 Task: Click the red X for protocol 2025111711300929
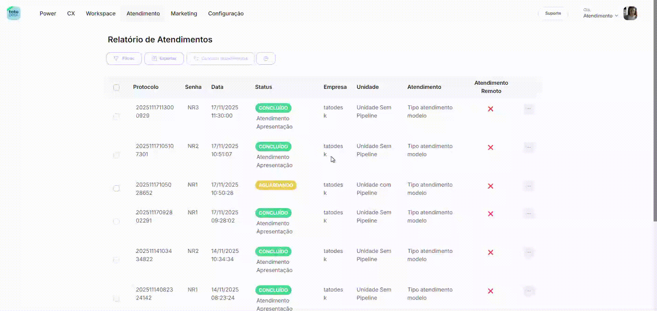[490, 109]
